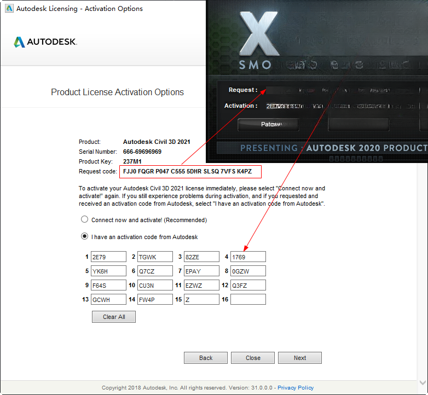Click the Close button
Image resolution: width=428 pixels, height=395 pixels.
[253, 358]
